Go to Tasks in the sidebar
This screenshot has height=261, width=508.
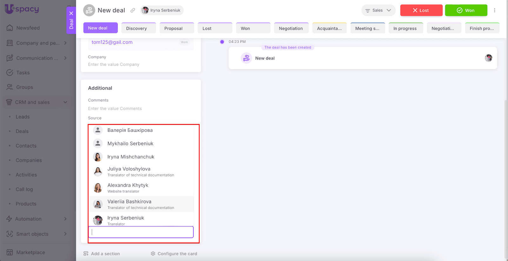pyautogui.click(x=23, y=73)
